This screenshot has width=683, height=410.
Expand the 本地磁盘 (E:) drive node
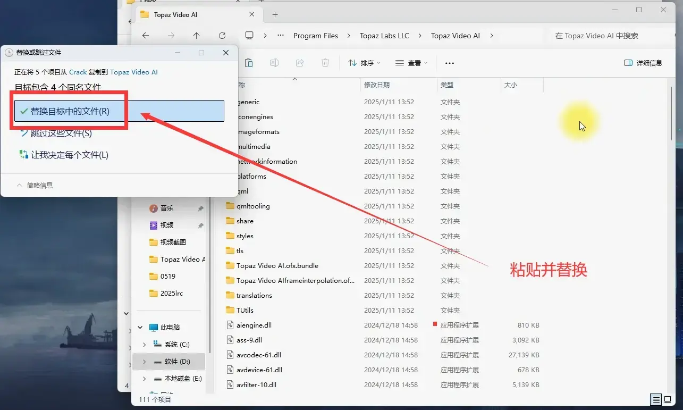click(x=144, y=379)
